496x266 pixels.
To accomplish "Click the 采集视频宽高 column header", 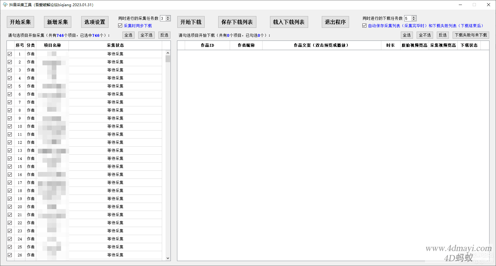I will pos(443,45).
